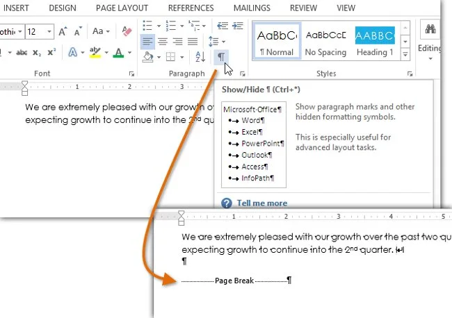Apply the yellow Text Highlight Color
The width and height of the screenshot is (452, 318).
point(95,52)
